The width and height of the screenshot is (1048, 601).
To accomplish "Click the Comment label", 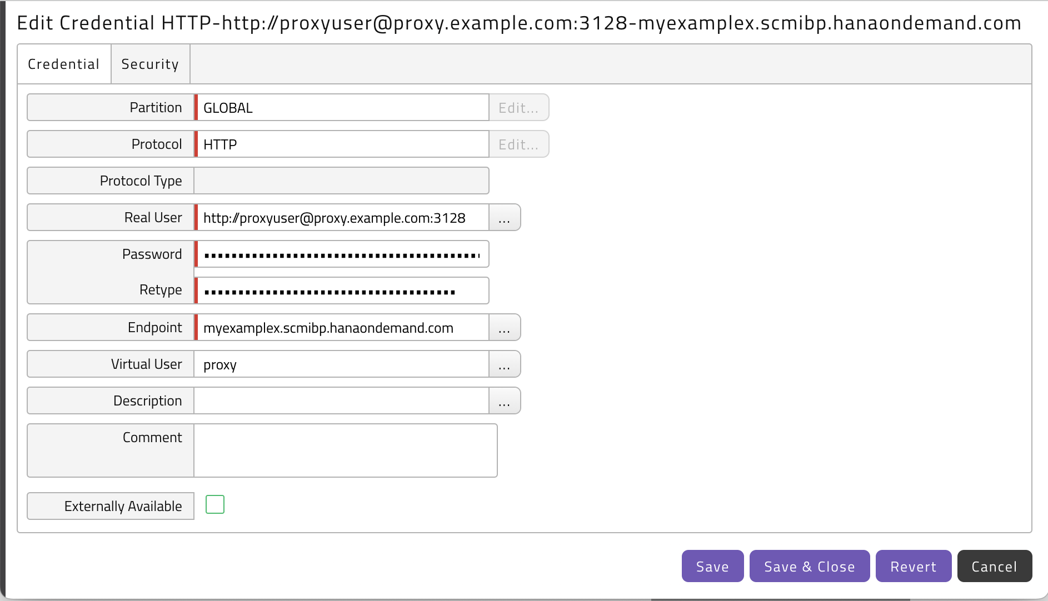I will tap(152, 437).
